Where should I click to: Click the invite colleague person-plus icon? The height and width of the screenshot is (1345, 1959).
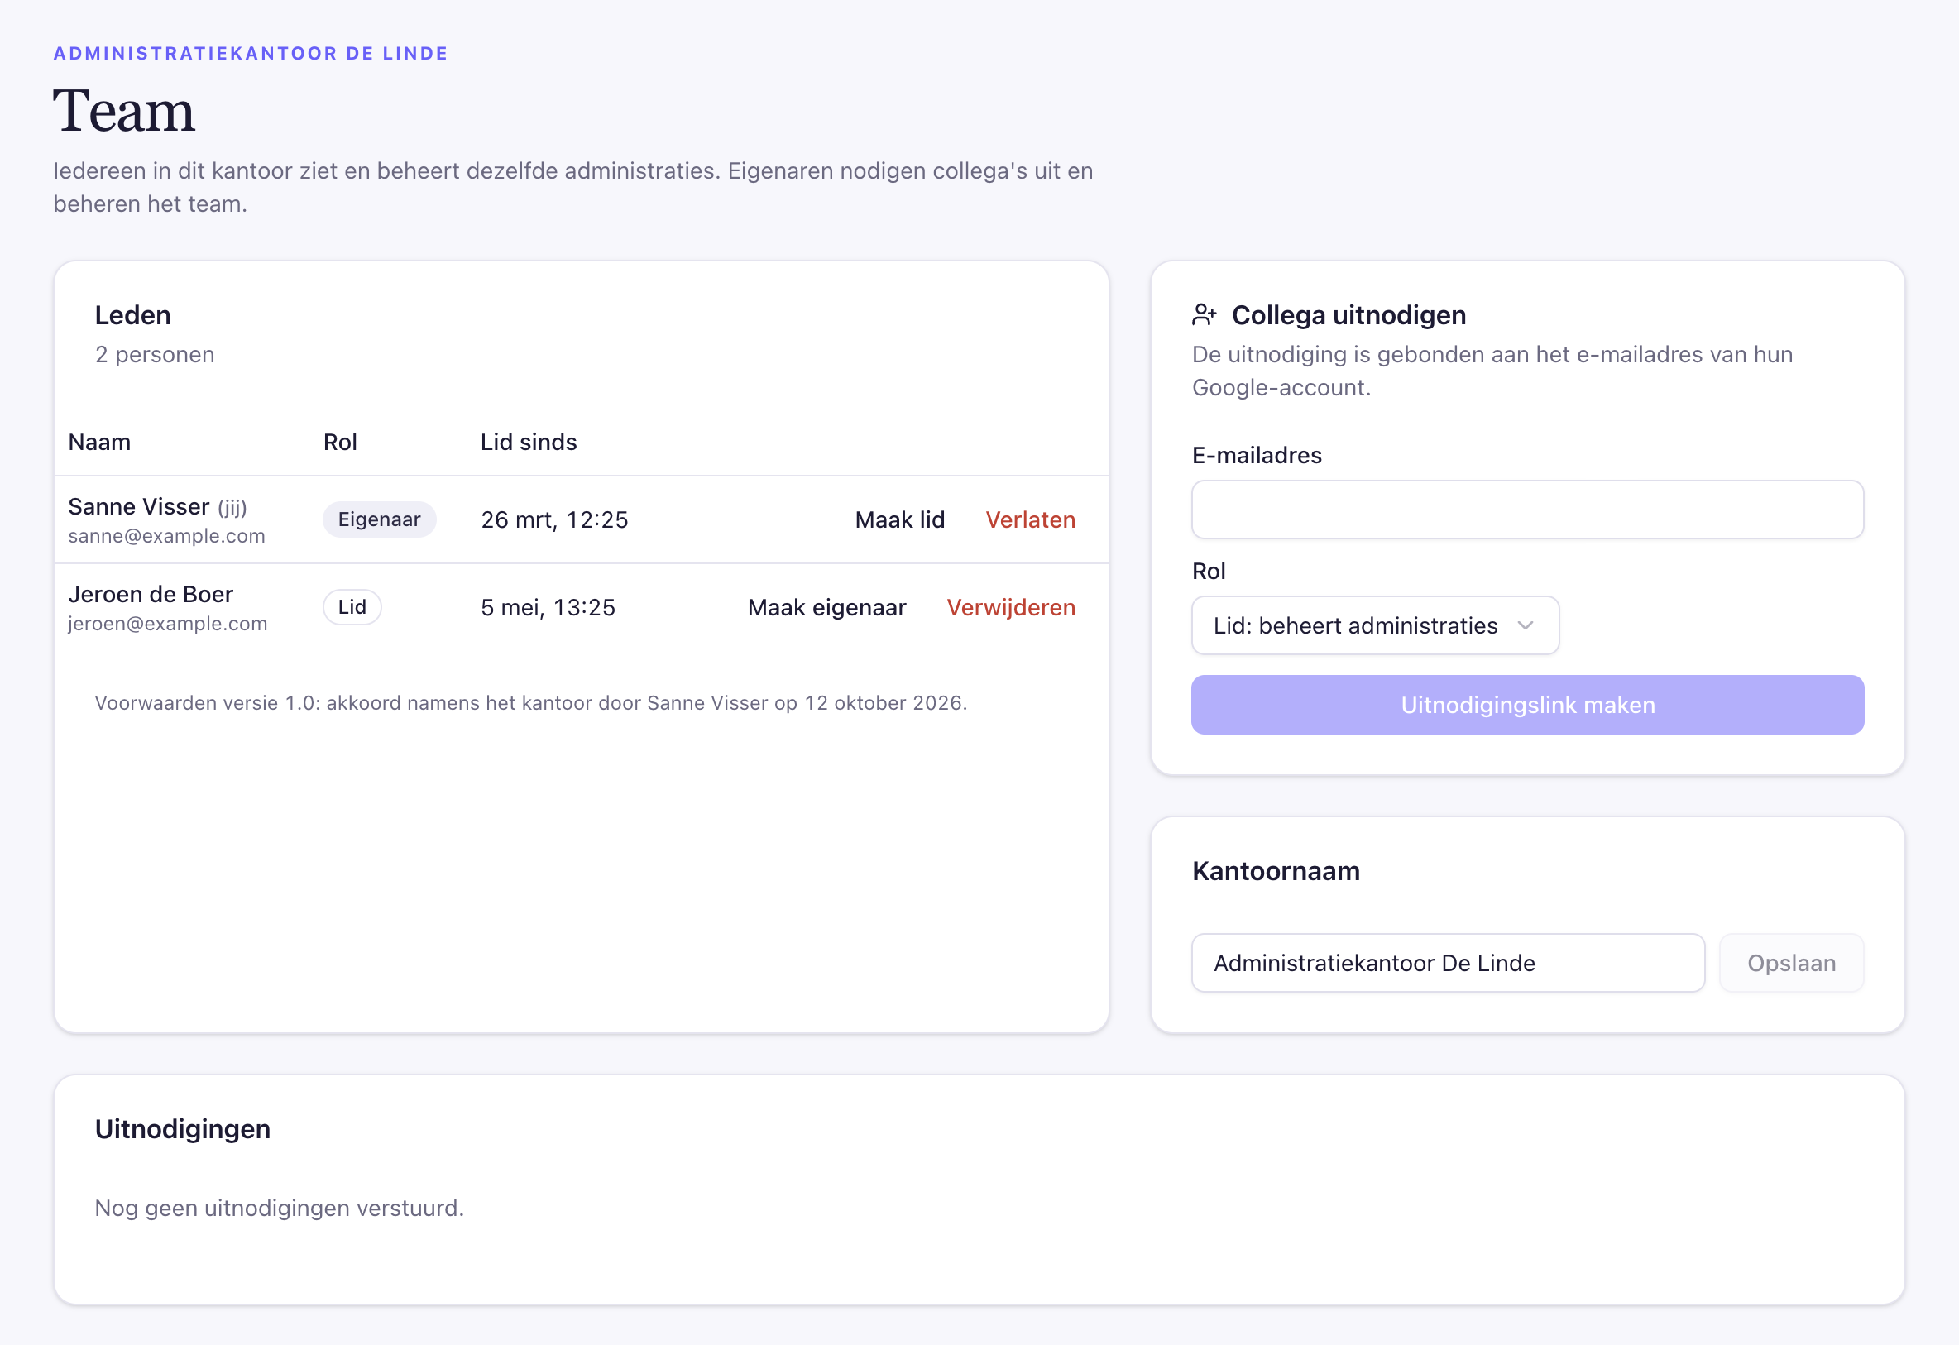pos(1204,315)
